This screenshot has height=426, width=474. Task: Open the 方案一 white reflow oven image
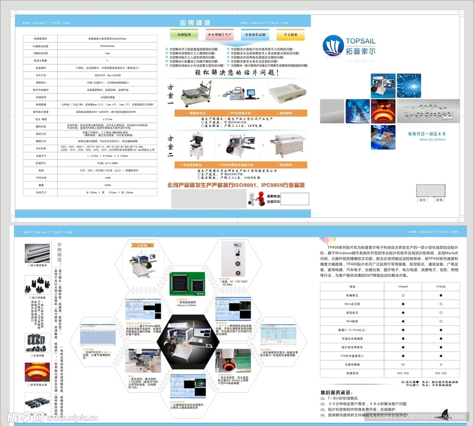point(287,93)
